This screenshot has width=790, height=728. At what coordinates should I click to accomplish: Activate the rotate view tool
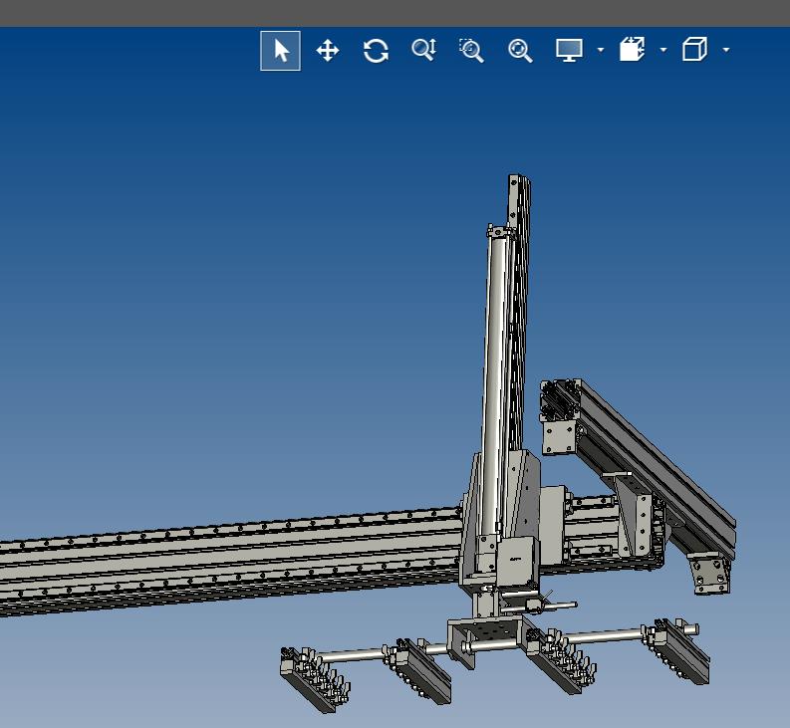(x=376, y=51)
